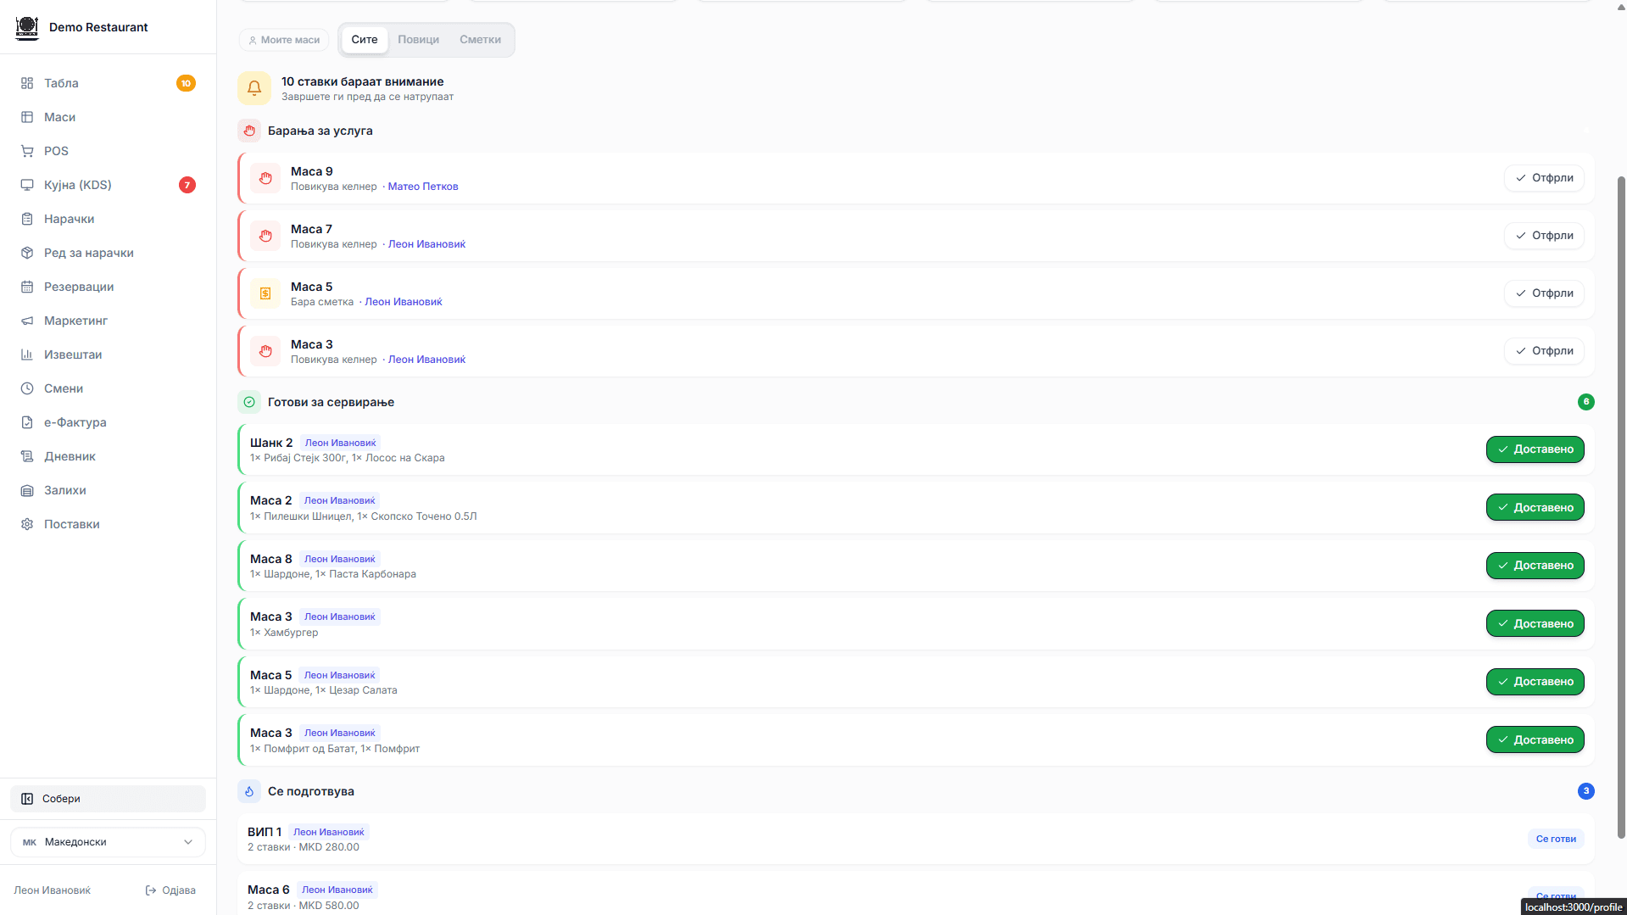Viewport: 1627px width, 915px height.
Task: Click the hand icon on Маса 3 service request
Action: coord(265,351)
